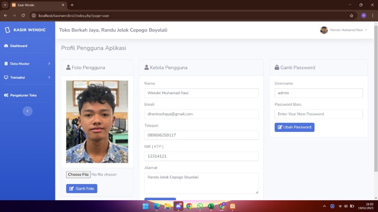
Task: Expand the Data Master menu
Action: pyautogui.click(x=27, y=64)
